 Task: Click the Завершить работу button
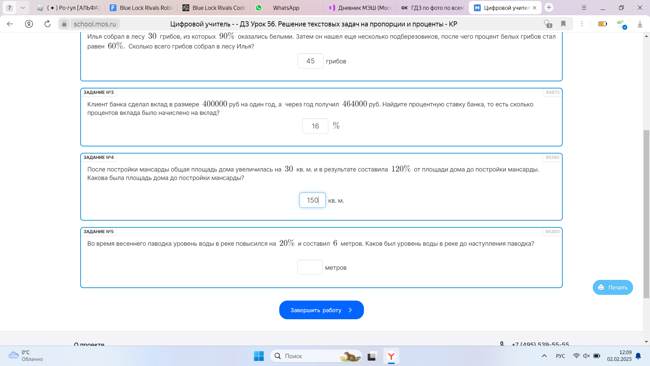point(322,310)
